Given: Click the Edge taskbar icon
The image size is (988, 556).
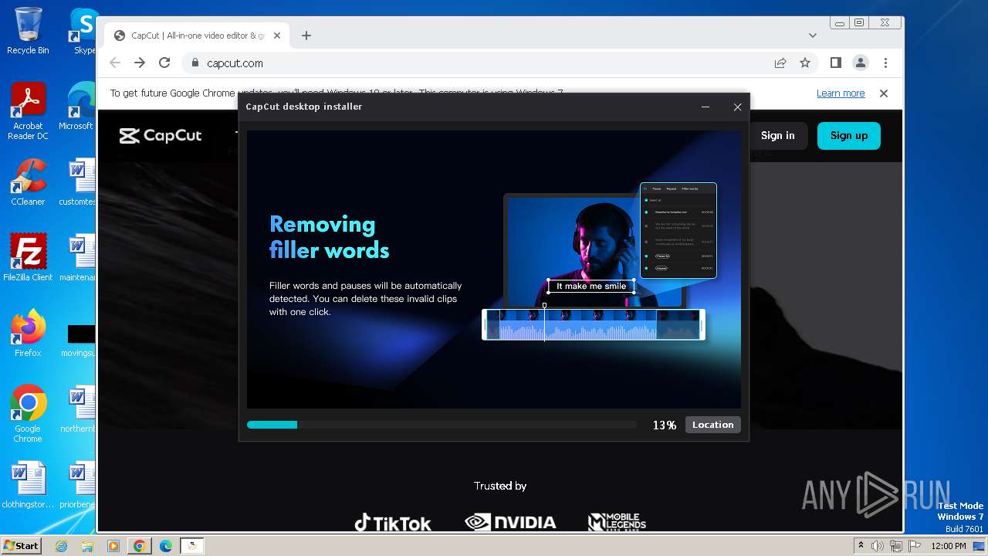Looking at the screenshot, I should point(166,546).
